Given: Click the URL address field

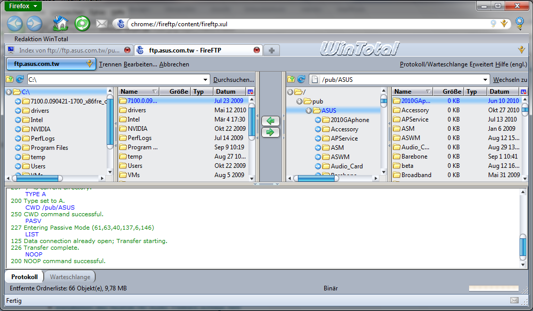Looking at the screenshot, I should 309,24.
